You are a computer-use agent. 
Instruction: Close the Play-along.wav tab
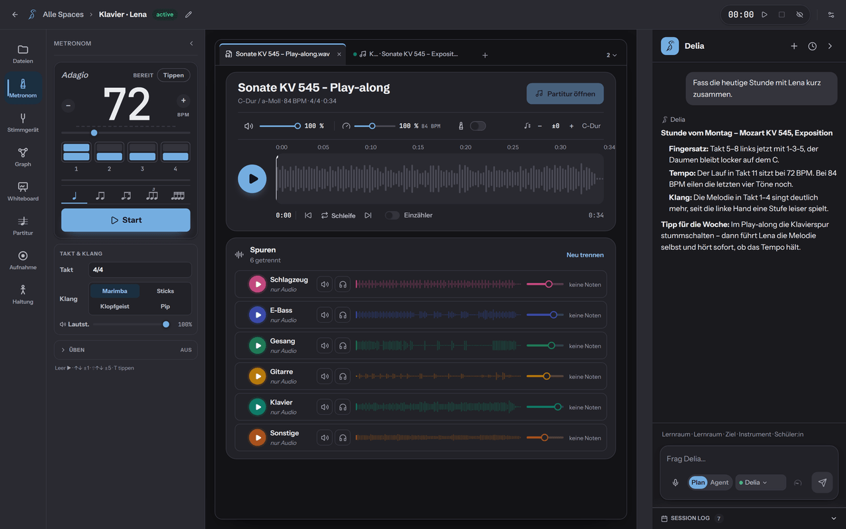point(339,54)
